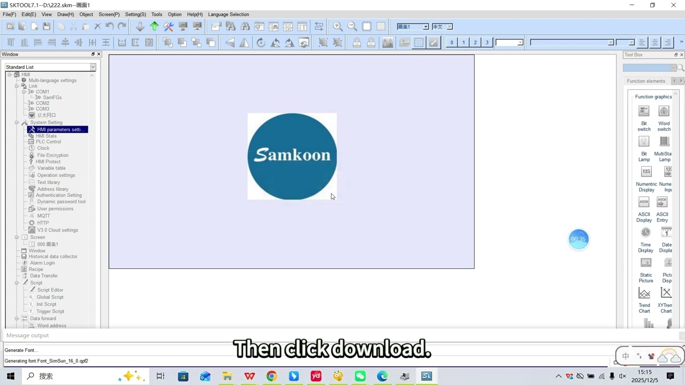Click the Windows Start button
This screenshot has height=385, width=685.
click(10, 376)
